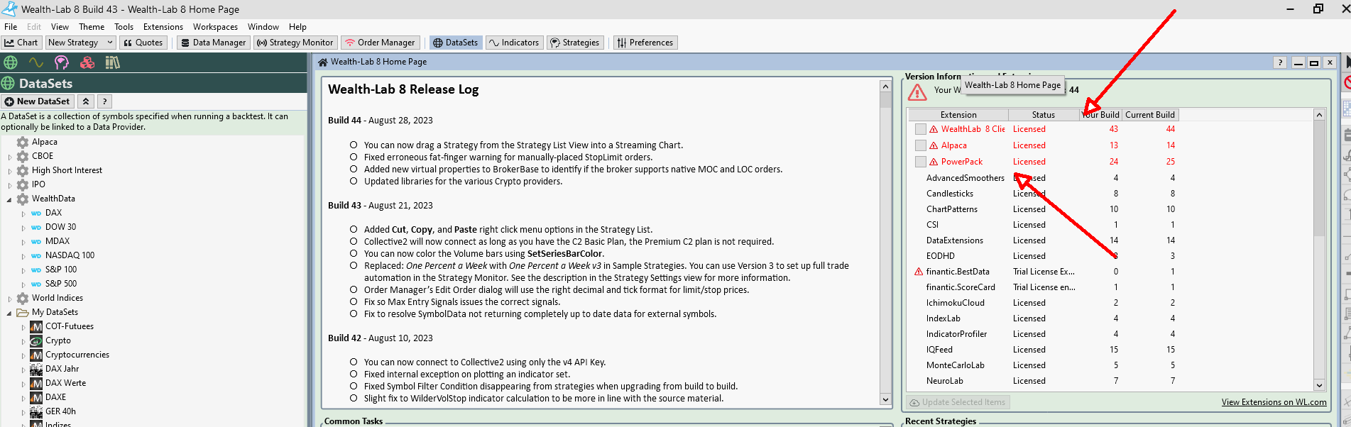
Task: Select the MonteCarloLab extension row
Action: tap(1111, 365)
